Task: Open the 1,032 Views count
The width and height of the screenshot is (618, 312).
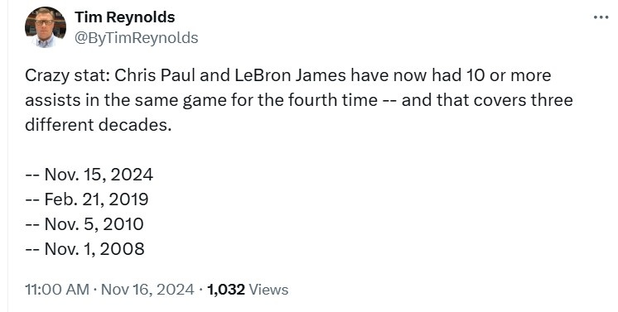Action: click(x=248, y=290)
